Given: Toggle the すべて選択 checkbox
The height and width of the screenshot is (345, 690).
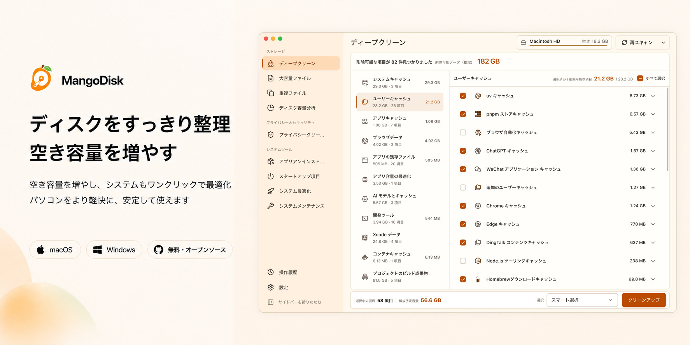Looking at the screenshot, I should (x=640, y=79).
